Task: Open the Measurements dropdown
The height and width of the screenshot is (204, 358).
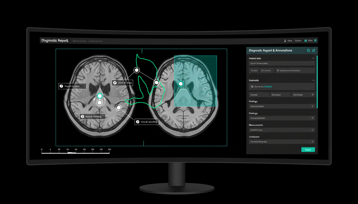Action: 282,130
